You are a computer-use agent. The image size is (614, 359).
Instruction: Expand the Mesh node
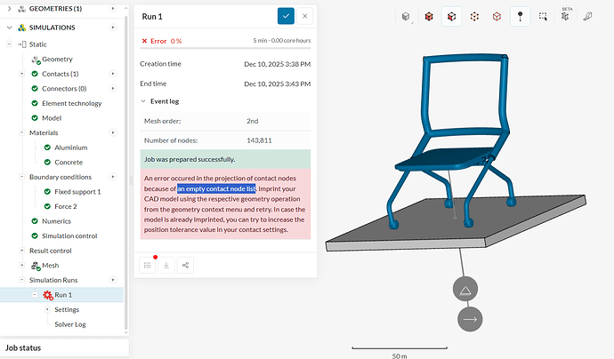point(22,265)
